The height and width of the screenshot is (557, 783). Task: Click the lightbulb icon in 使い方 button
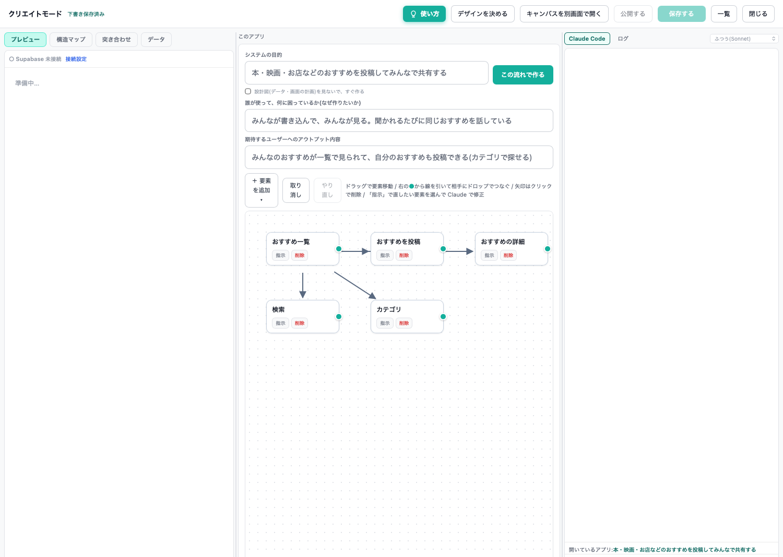413,14
